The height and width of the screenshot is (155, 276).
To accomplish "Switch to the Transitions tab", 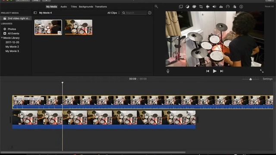I will [x=101, y=7].
